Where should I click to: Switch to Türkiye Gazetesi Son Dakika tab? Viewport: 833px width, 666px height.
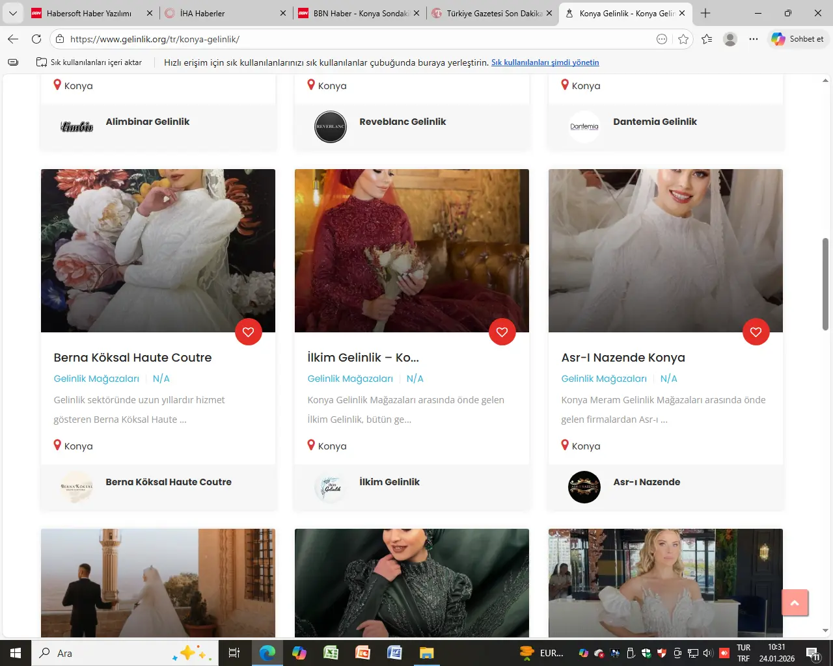493,13
